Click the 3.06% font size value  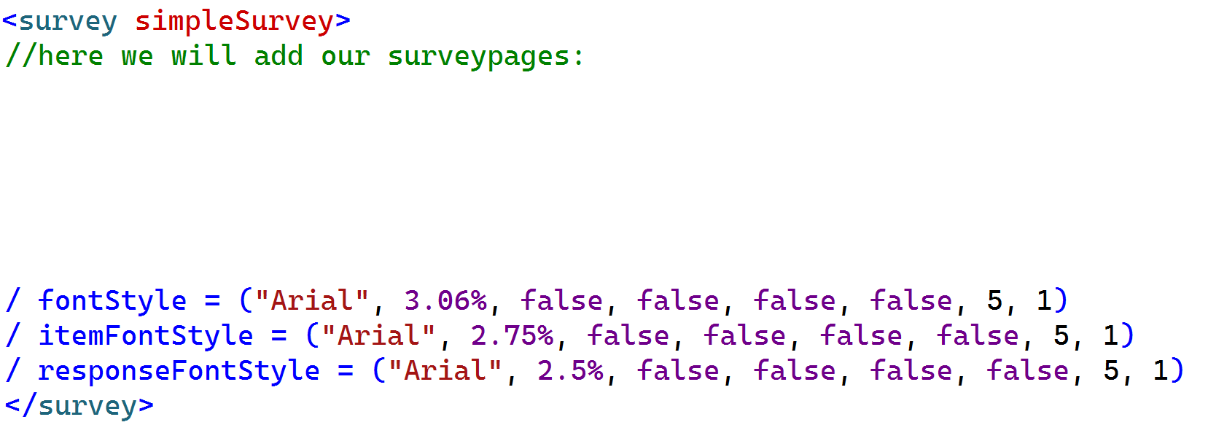(x=445, y=300)
